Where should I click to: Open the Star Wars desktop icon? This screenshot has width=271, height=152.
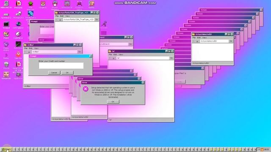[x=30, y=5]
